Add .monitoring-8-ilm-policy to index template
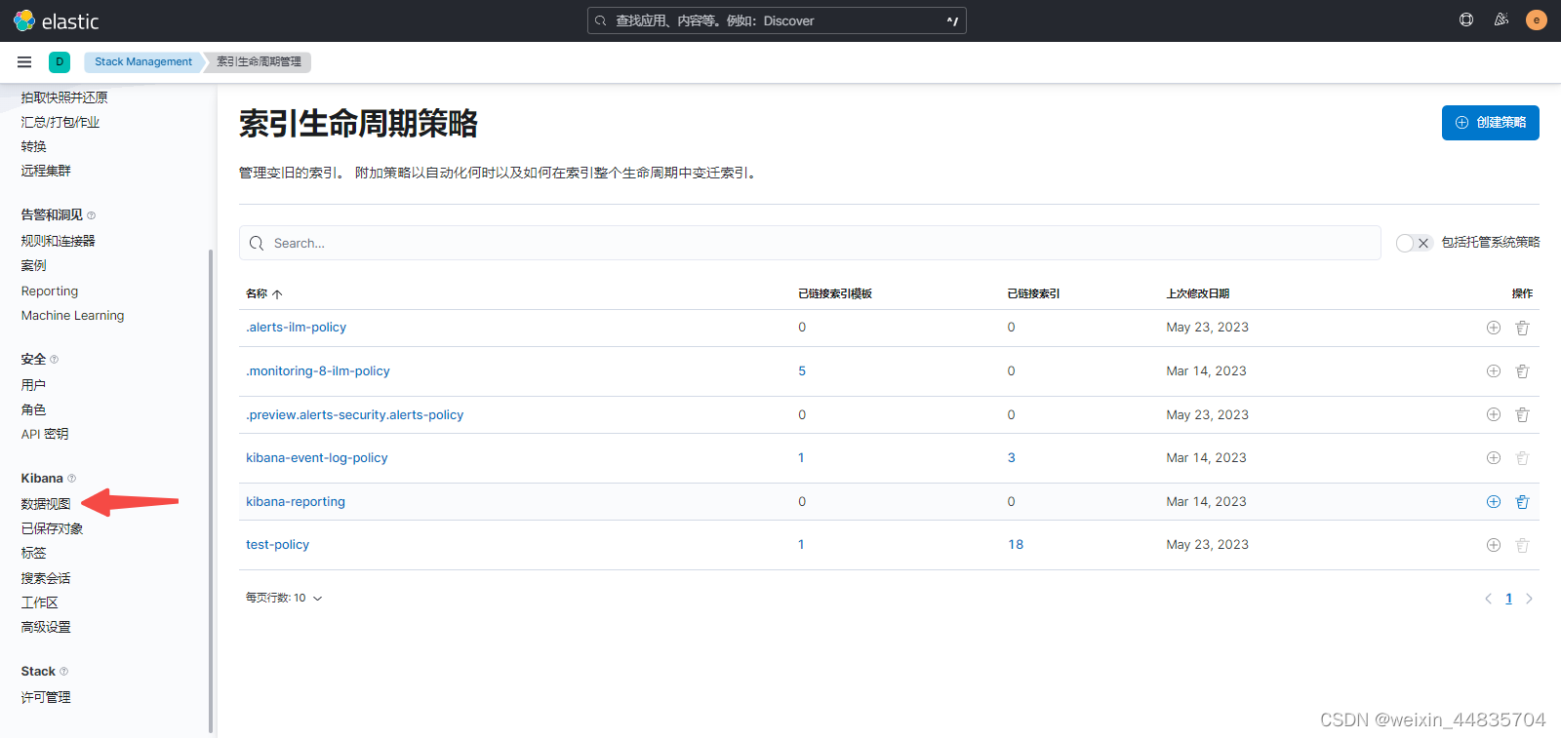 coord(1494,371)
